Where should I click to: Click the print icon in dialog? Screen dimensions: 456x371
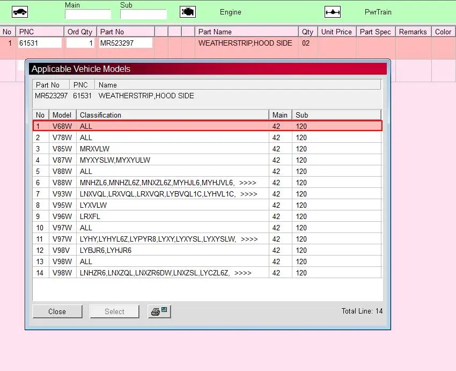(x=159, y=311)
